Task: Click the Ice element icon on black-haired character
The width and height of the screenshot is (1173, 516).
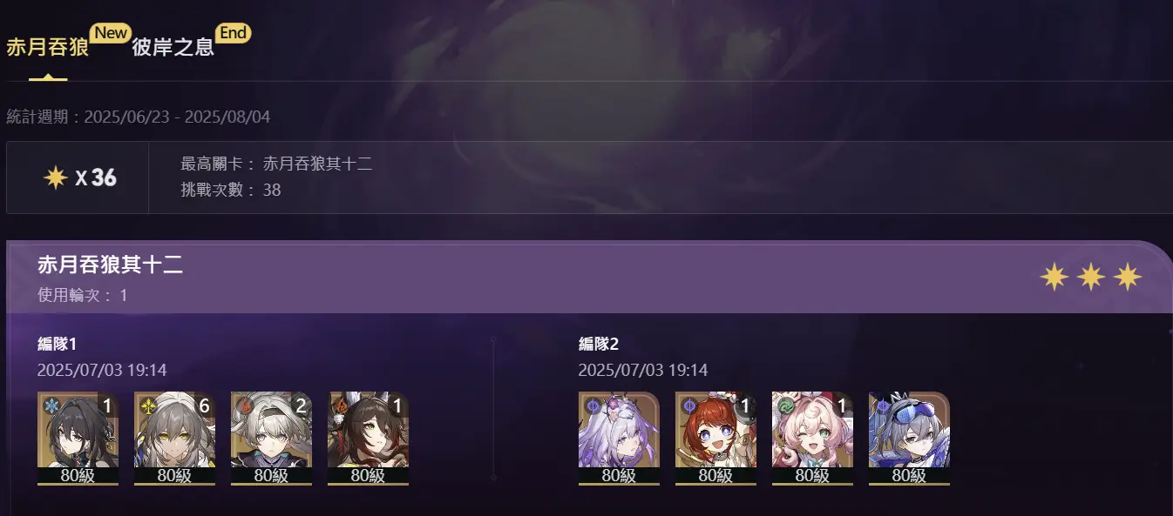Action: coord(50,405)
